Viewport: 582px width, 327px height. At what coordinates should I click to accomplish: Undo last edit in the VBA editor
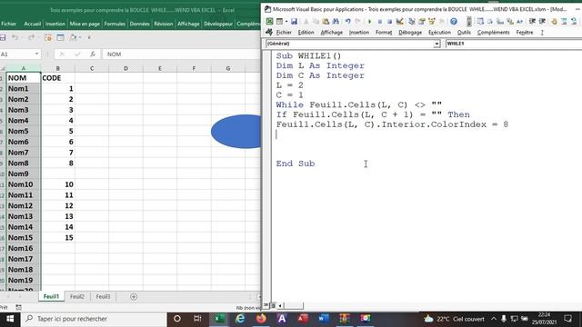pos(347,22)
